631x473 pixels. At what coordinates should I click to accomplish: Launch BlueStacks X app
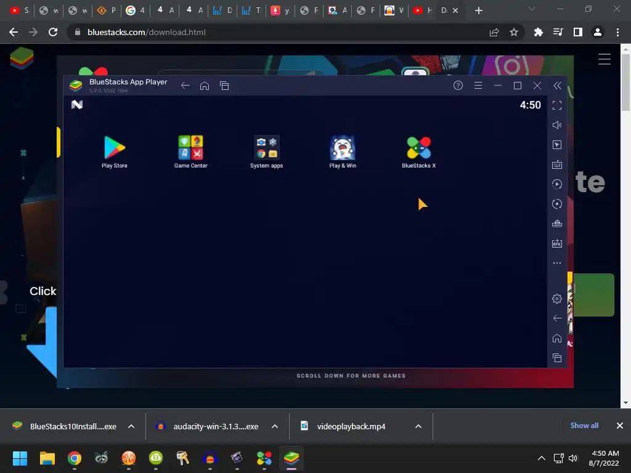pos(418,152)
